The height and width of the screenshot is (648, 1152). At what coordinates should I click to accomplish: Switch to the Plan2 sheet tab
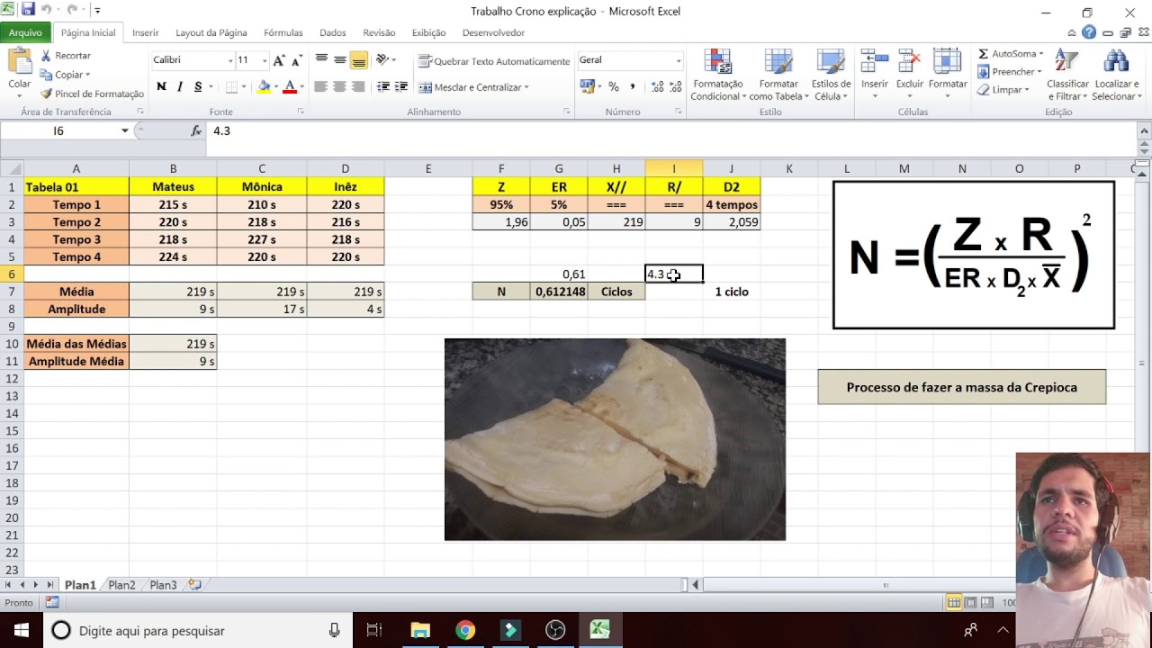121,585
